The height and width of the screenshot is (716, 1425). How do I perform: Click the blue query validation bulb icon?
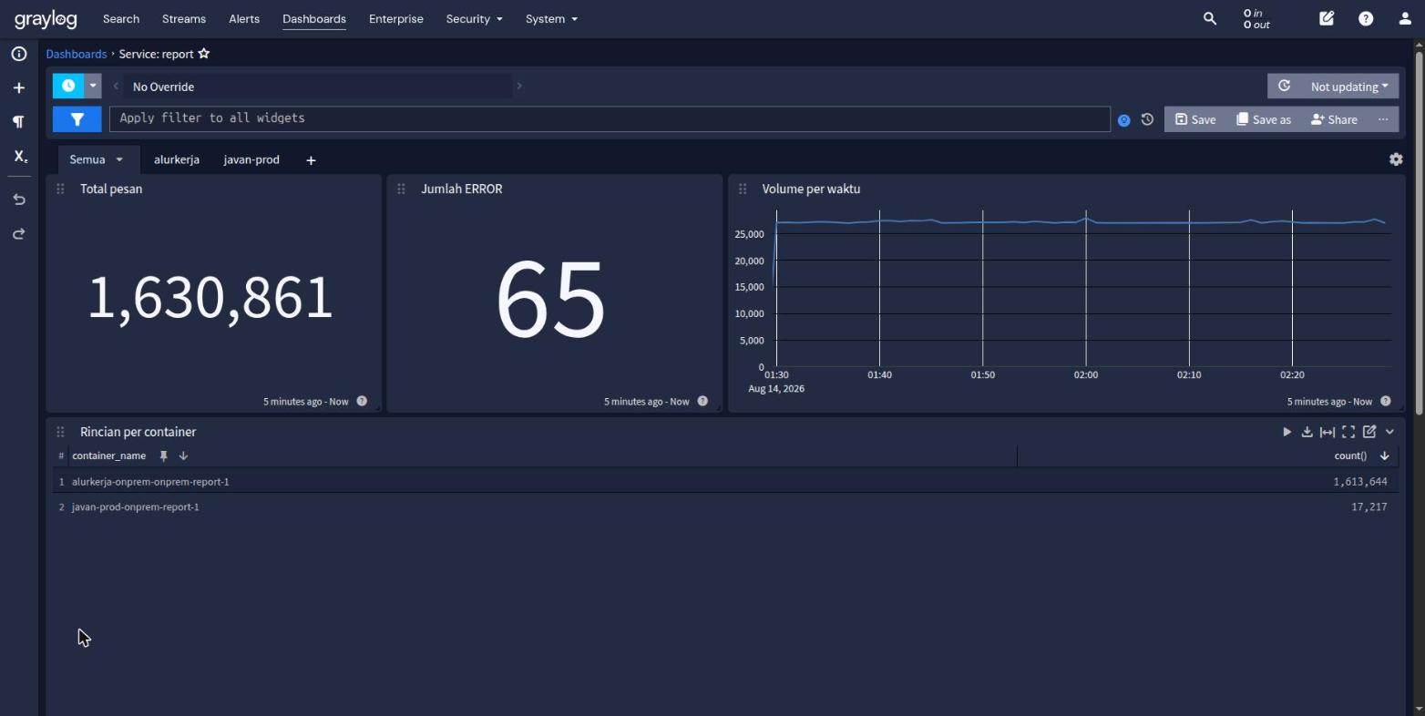[x=1124, y=120]
